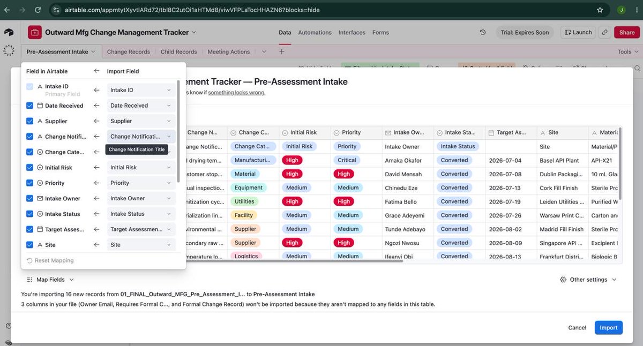
Task: Click the dotted circle icon in left sidebar
Action: coord(9,50)
